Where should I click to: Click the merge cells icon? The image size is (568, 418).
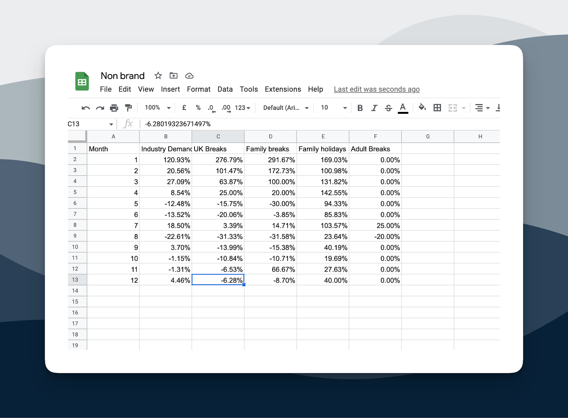[x=453, y=108]
